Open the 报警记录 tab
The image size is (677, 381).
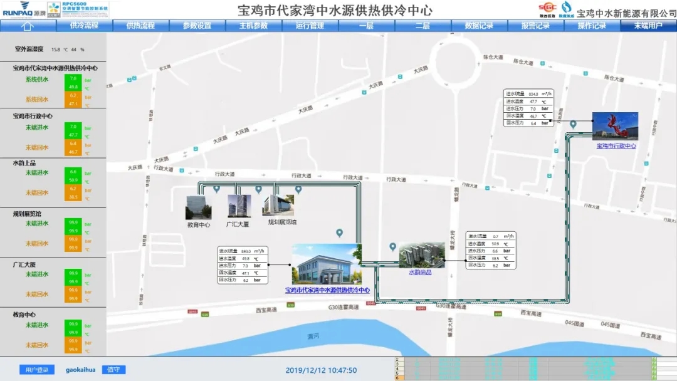click(x=535, y=26)
